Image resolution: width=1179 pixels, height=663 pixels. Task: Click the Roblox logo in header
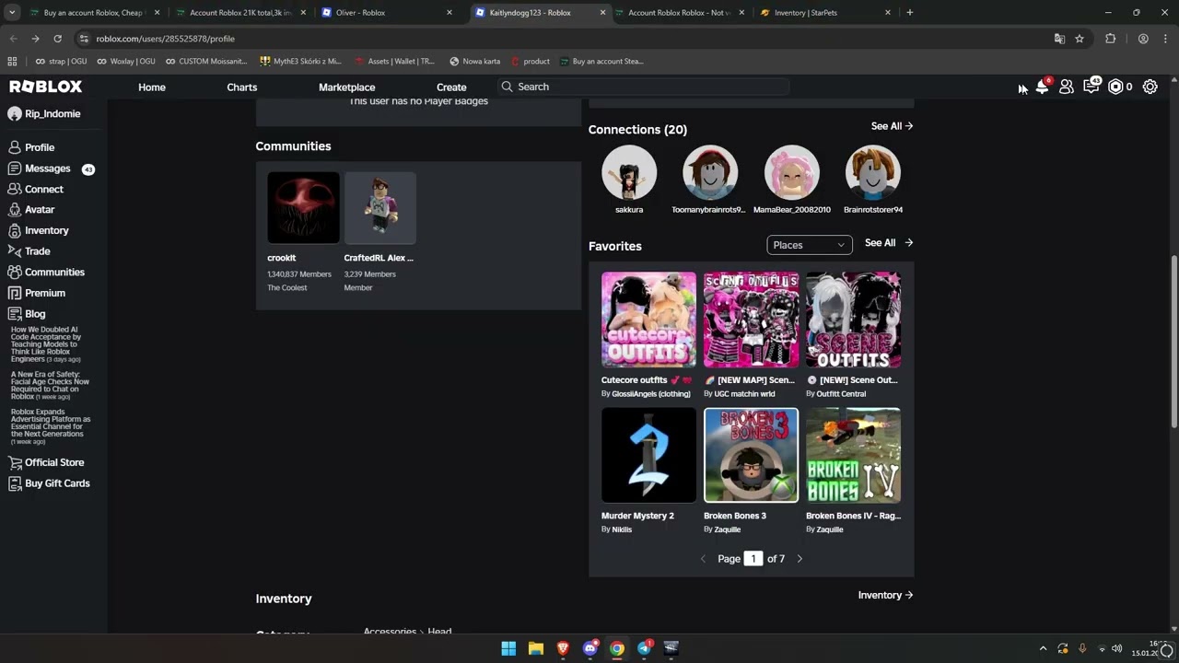click(x=46, y=87)
